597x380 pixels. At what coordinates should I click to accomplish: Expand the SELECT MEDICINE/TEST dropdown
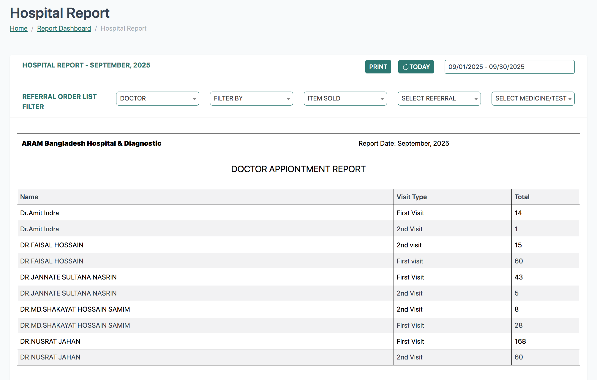point(533,98)
